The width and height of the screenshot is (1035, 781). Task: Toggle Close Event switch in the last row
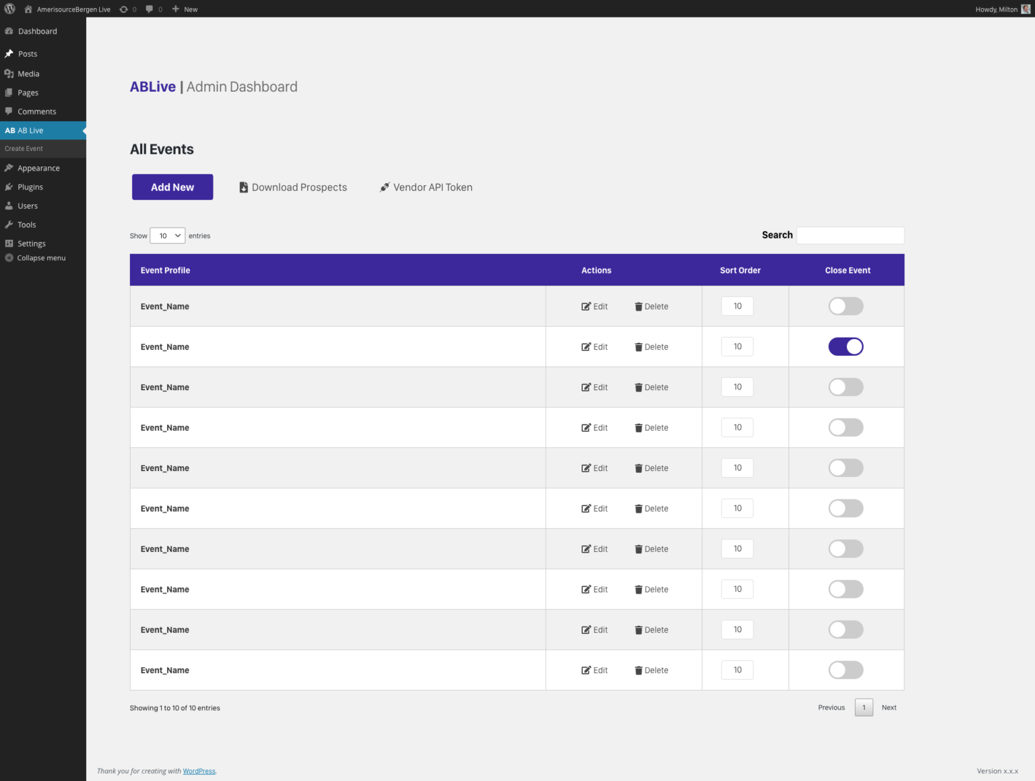pyautogui.click(x=846, y=670)
